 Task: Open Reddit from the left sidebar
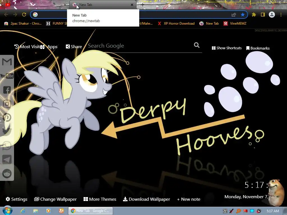7,174
